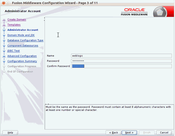Image resolution: width=175 pixels, height=136 pixels.
Task: Close the Configuration Wizard window
Action: 4,3
